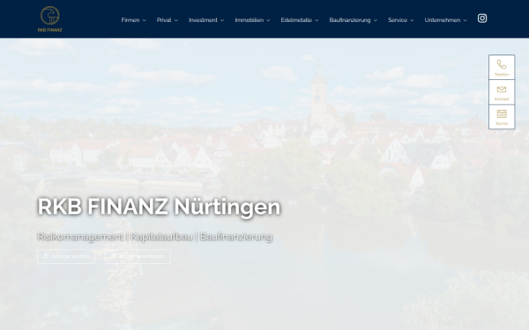Expand the chevron next to Immobilien
Viewport: 529px width, 330px height.
[x=268, y=20]
